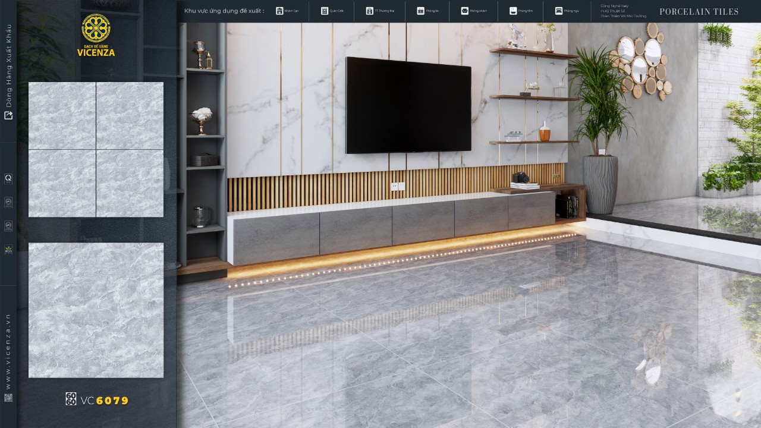Click the green eco badge icon
Screen dimensions: 761x428
click(x=8, y=249)
